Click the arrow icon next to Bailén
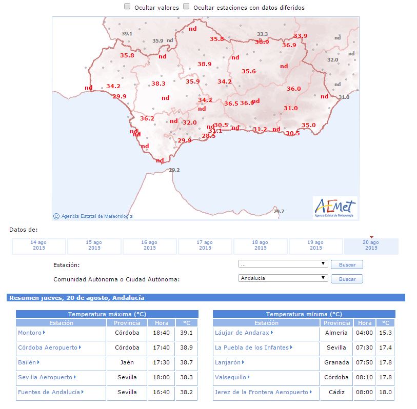 39,362
